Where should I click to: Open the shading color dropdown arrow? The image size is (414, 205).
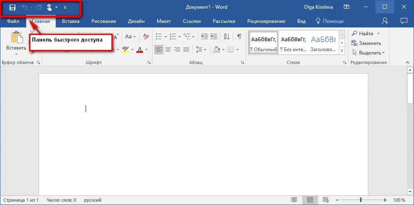coord(223,49)
